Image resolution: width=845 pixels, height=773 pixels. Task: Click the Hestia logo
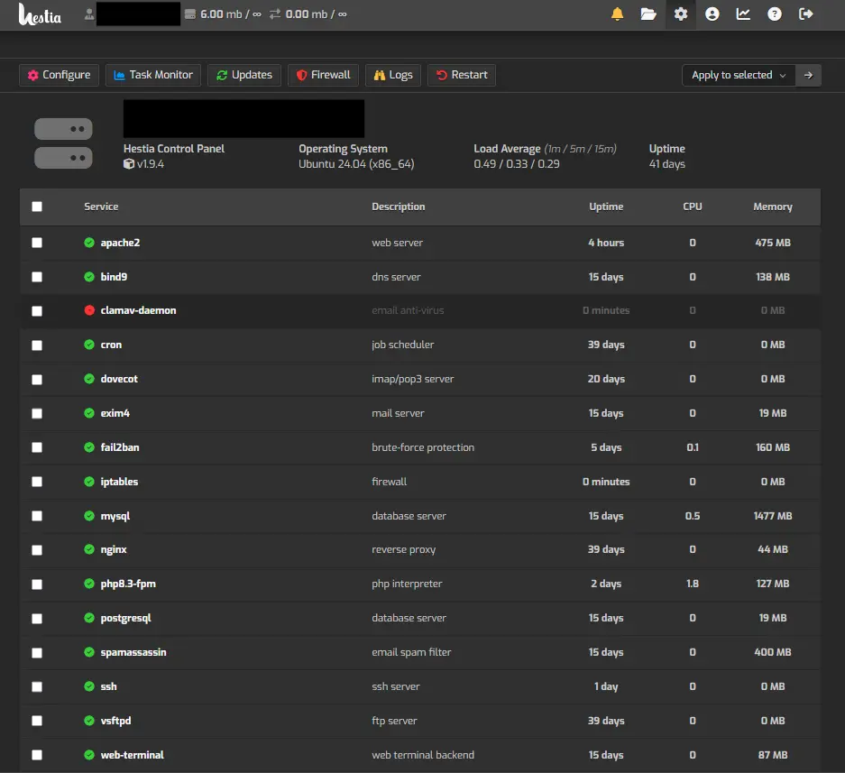40,14
